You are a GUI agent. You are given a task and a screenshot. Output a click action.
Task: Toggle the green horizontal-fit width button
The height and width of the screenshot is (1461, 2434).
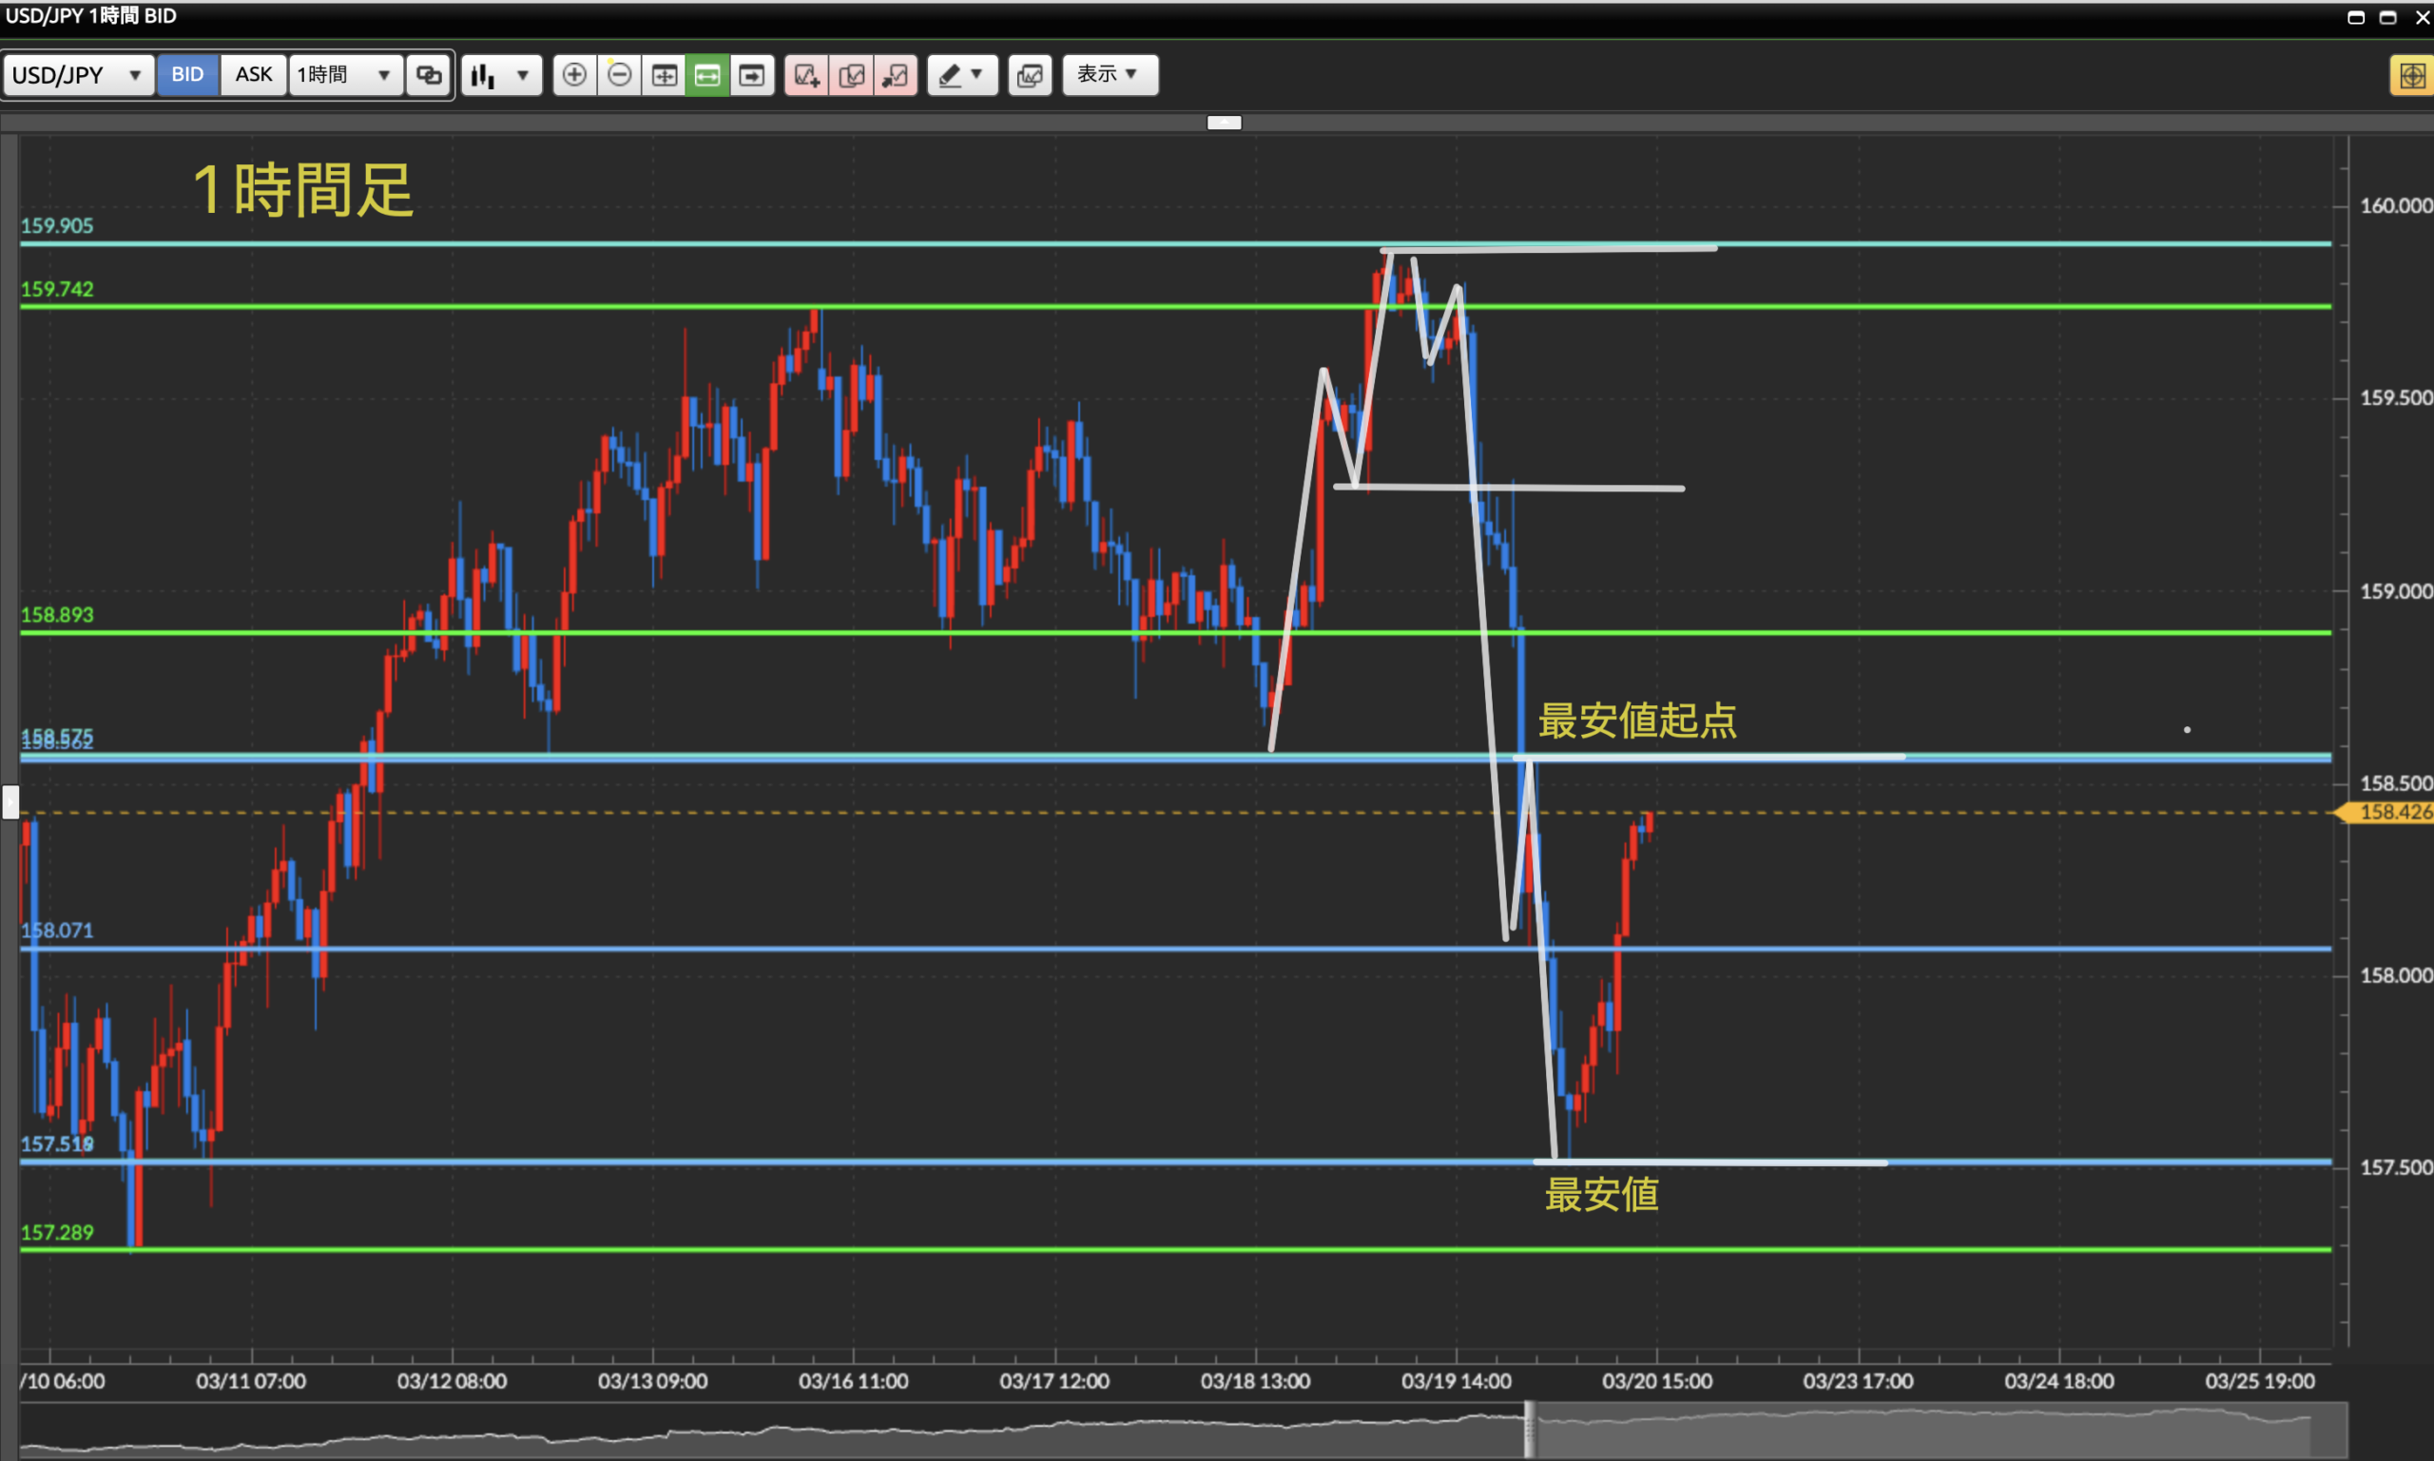(708, 75)
